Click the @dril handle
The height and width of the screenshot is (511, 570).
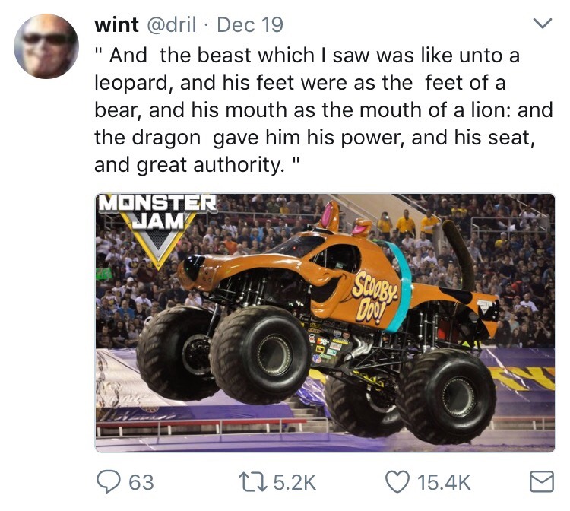tap(172, 24)
